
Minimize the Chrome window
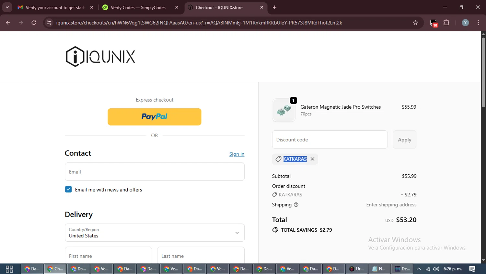coord(445,7)
